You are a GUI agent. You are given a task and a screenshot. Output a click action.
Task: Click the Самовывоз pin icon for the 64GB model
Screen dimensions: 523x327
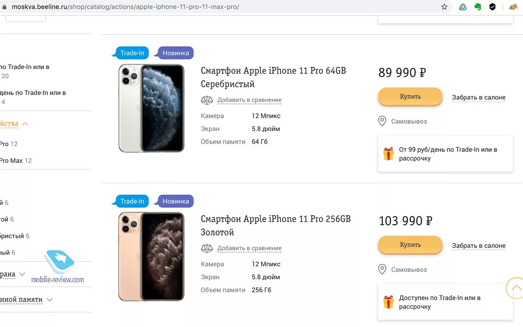point(382,121)
